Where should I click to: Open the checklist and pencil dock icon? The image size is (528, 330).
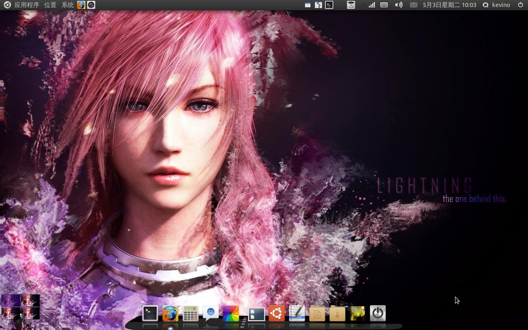tap(297, 313)
